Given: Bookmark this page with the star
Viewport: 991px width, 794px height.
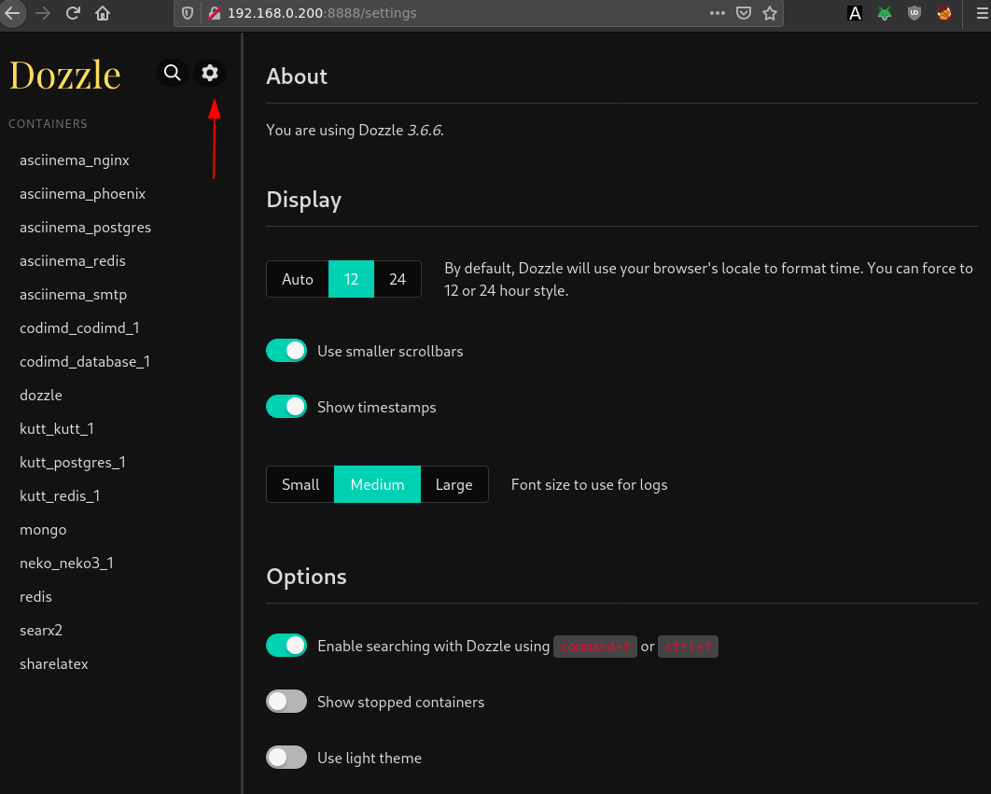Looking at the screenshot, I should (x=770, y=13).
